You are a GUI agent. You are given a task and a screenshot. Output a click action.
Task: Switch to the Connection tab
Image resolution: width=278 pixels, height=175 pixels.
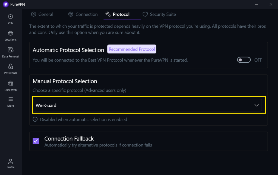click(x=83, y=14)
